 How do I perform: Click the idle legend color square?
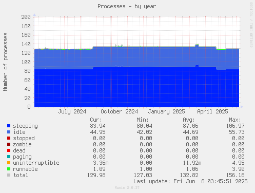click(9, 132)
